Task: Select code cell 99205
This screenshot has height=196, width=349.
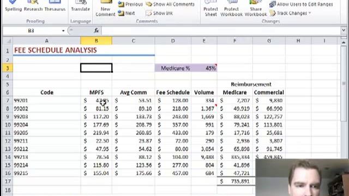Action: [x=46, y=133]
